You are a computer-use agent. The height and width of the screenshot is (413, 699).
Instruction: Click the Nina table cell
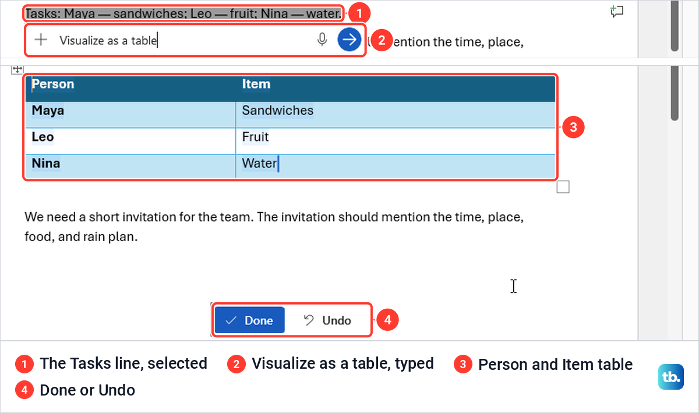coord(130,166)
